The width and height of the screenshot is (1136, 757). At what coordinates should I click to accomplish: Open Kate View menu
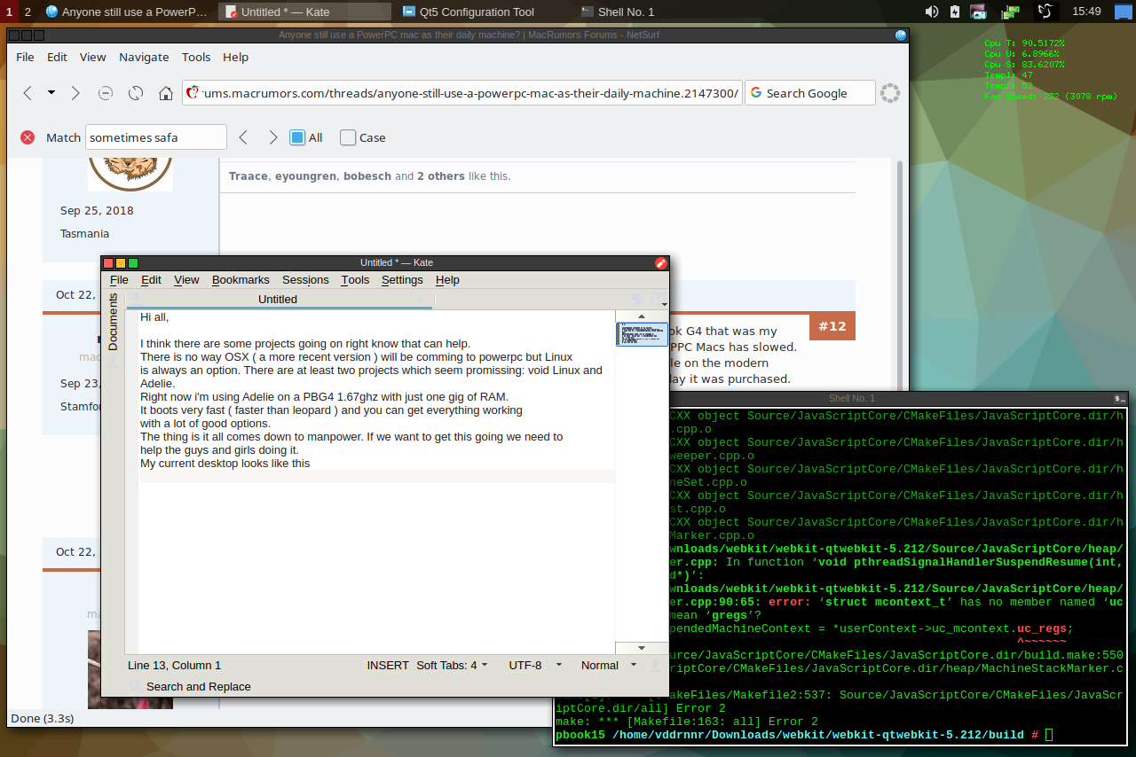tap(186, 279)
